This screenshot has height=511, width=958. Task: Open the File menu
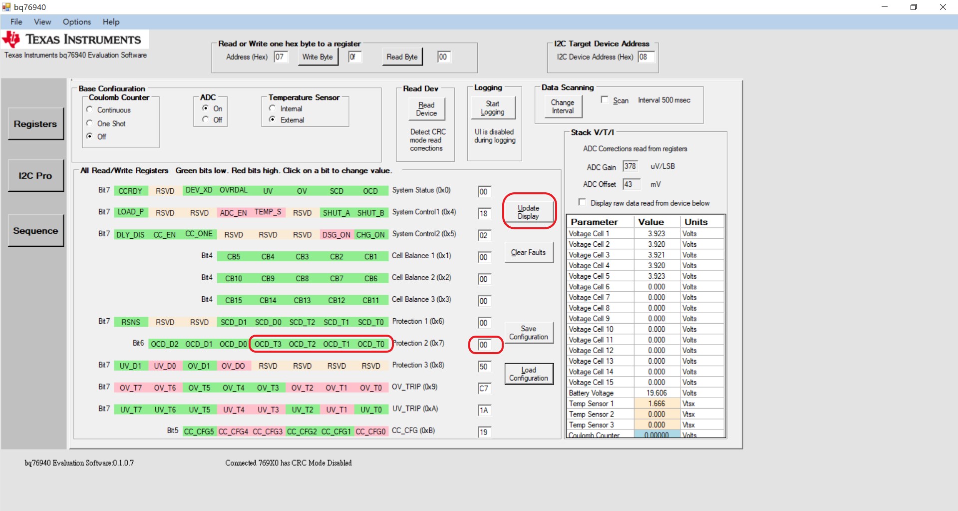coord(16,21)
